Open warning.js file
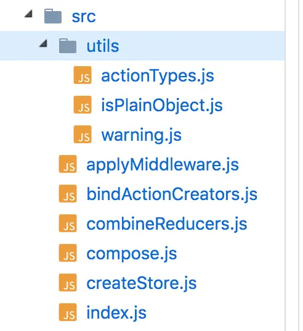 tap(141, 135)
